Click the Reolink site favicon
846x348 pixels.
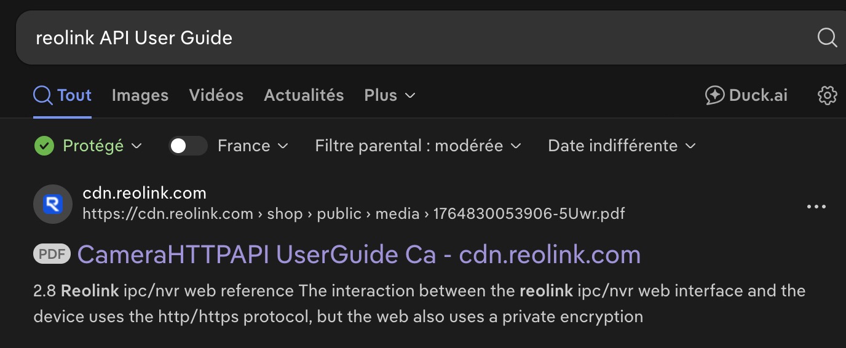(53, 204)
